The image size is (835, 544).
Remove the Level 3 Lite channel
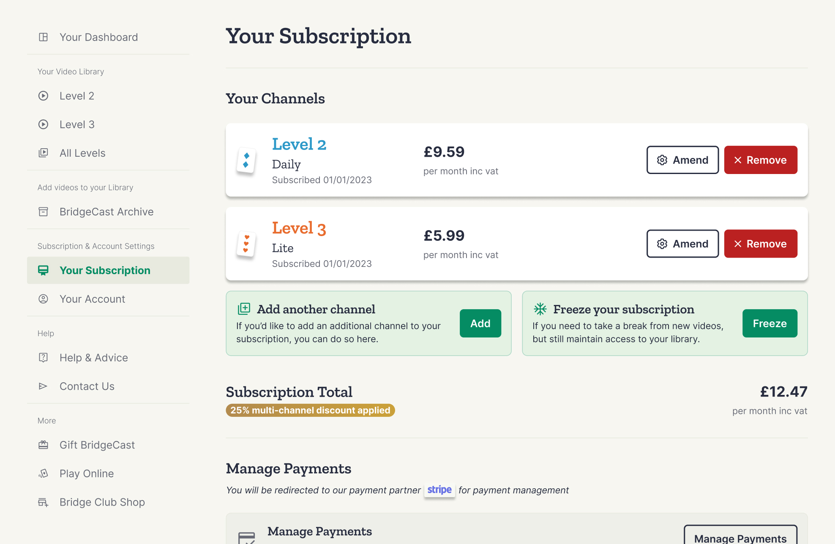[x=760, y=244]
